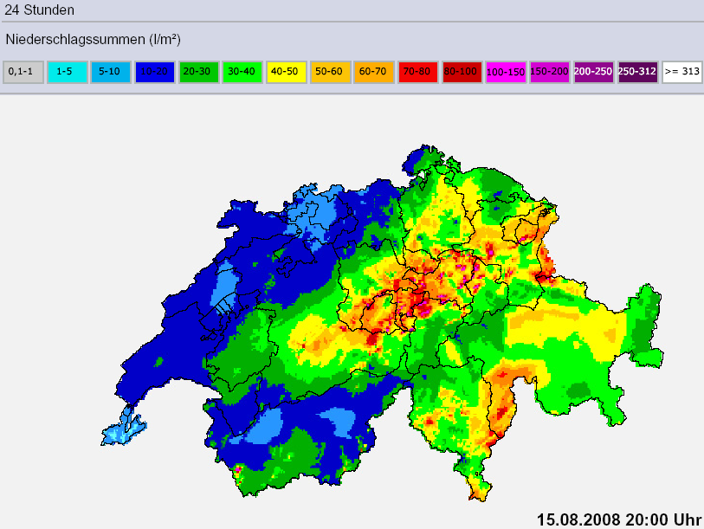Select the 100-150 magenta legend swatch
This screenshot has height=529, width=704.
pyautogui.click(x=506, y=72)
